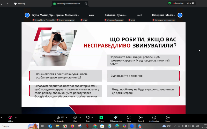Image resolution: width=207 pixels, height=129 pixels.
Task: Open the Participants panel
Action: click(58, 118)
